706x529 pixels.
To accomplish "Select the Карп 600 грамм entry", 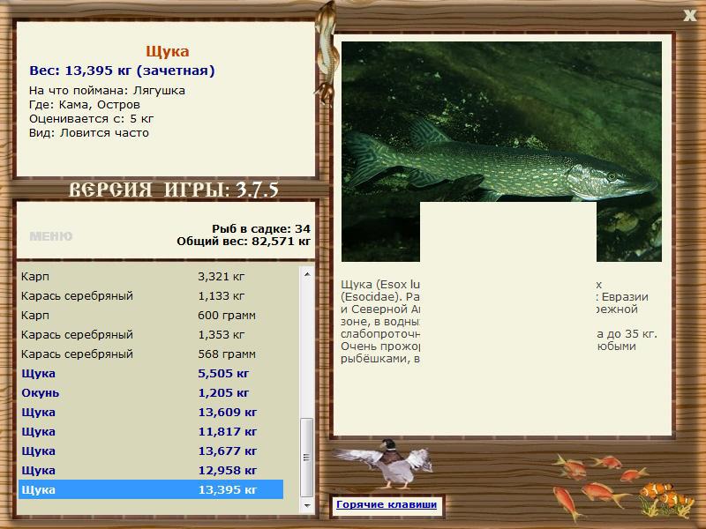I will point(151,315).
